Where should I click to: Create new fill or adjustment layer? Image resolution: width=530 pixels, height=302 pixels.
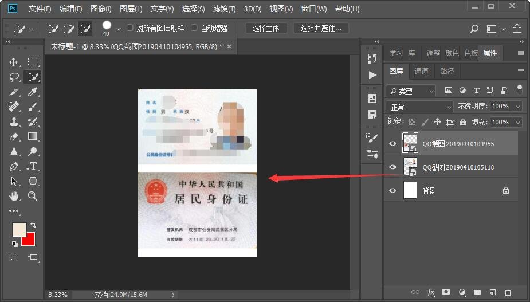[462, 292]
